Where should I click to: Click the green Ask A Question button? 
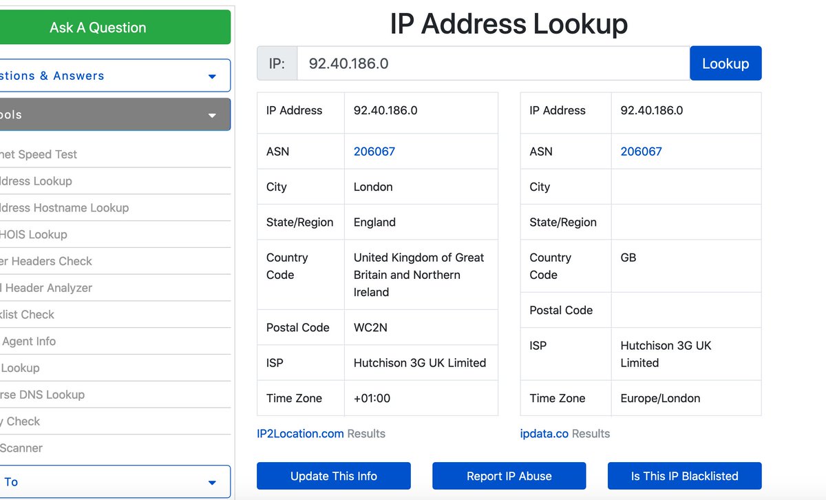[114, 28]
